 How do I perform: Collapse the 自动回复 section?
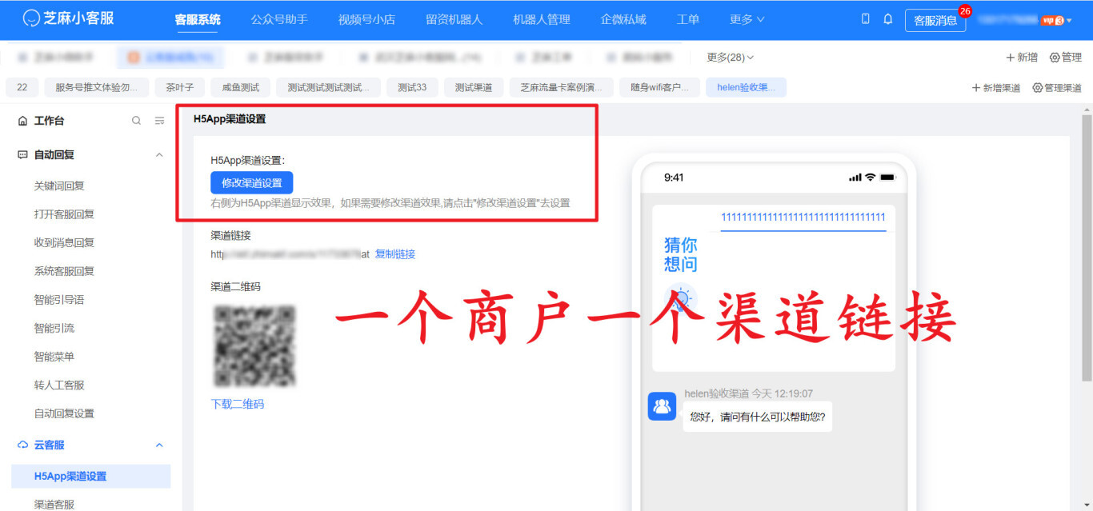pos(159,155)
